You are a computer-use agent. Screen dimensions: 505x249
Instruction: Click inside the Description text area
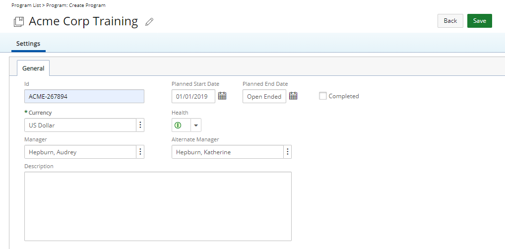(158, 206)
